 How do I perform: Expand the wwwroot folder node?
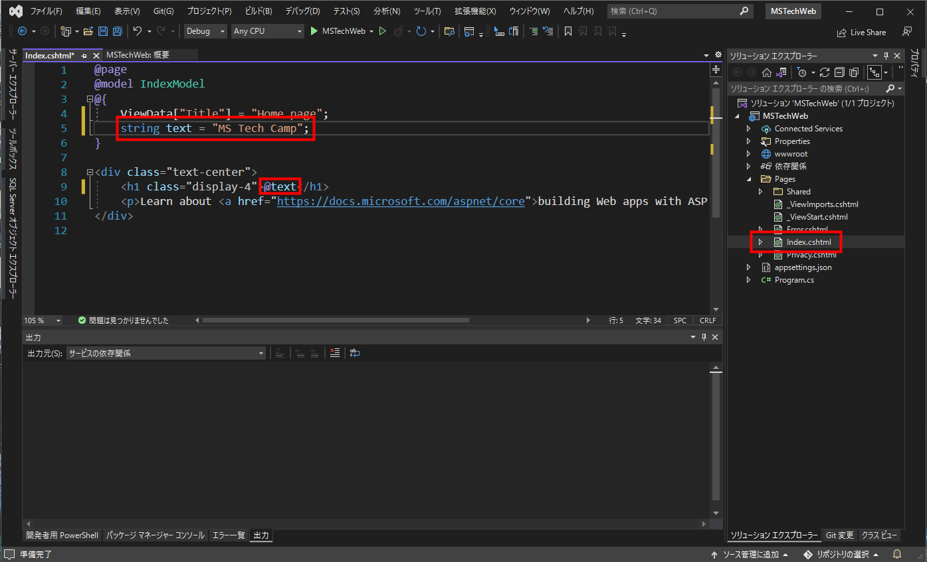tap(748, 154)
